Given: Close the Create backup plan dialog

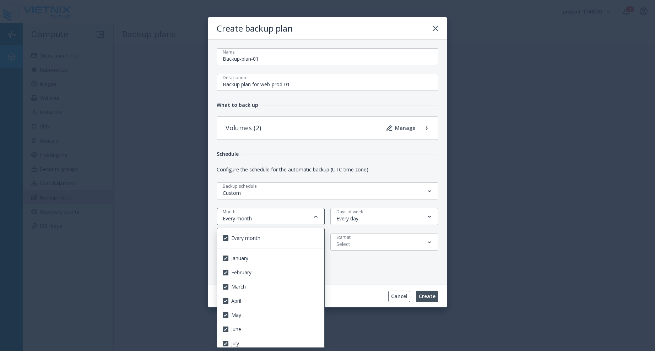Looking at the screenshot, I should [435, 28].
